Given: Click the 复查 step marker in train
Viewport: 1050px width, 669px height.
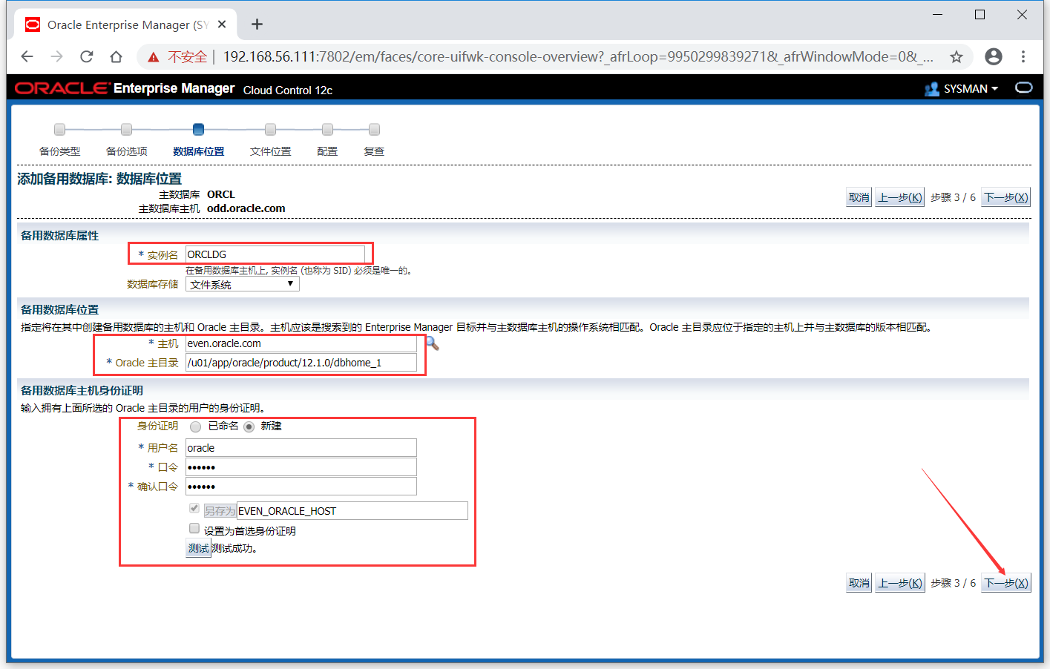Looking at the screenshot, I should 374,129.
